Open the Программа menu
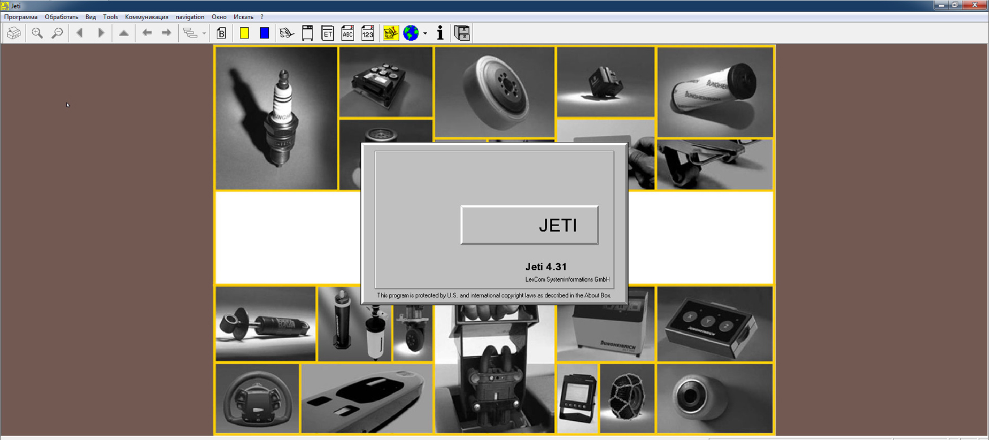989x440 pixels. (21, 17)
